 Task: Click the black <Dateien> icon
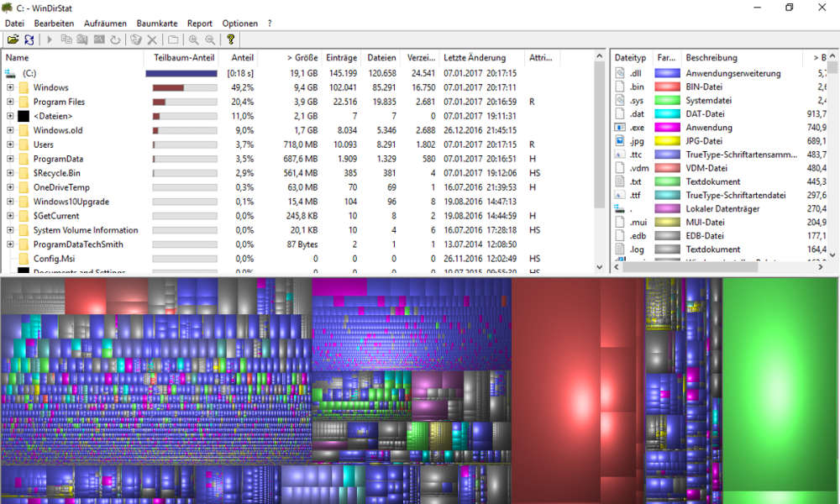pyautogui.click(x=24, y=116)
